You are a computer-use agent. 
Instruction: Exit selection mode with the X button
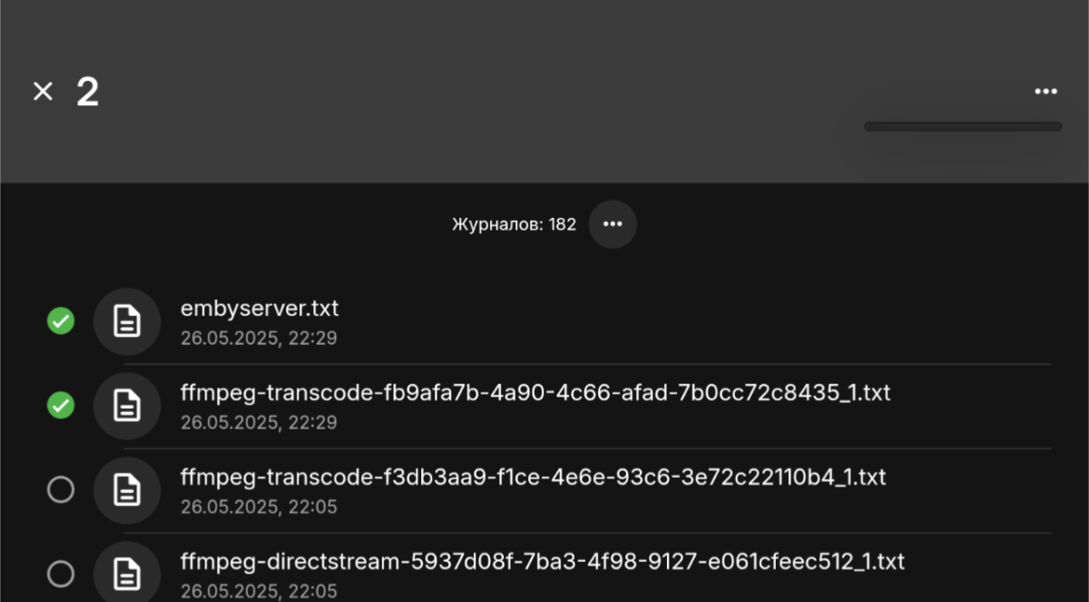click(42, 91)
